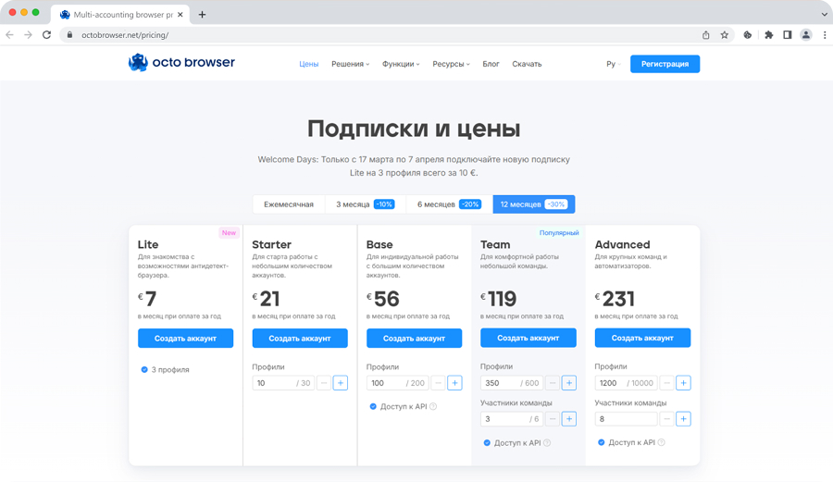Click the Advanced API access help icon
The width and height of the screenshot is (833, 482).
(x=662, y=442)
